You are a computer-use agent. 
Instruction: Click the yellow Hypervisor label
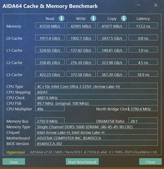click(16, 152)
